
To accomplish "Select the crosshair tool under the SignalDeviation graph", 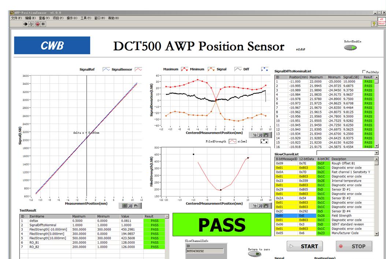I will 255,135.
